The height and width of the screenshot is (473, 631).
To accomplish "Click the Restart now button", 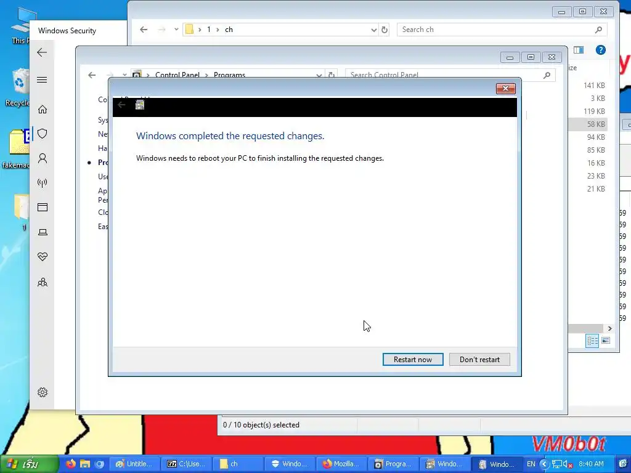I will tap(412, 359).
